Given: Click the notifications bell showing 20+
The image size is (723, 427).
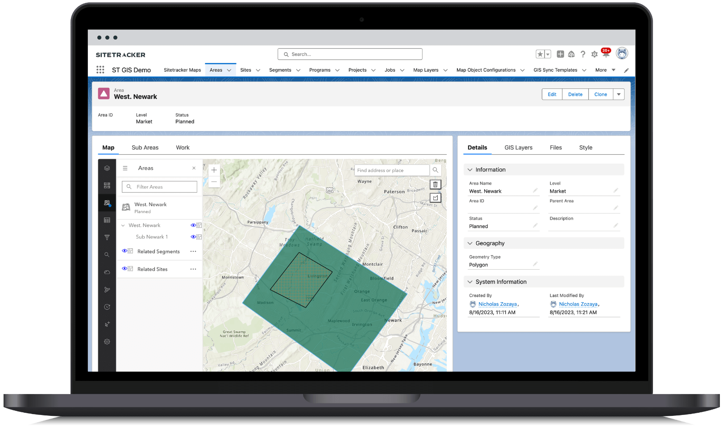Looking at the screenshot, I should pyautogui.click(x=606, y=53).
